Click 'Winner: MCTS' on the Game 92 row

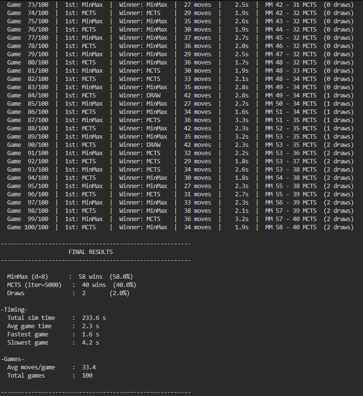[140, 161]
